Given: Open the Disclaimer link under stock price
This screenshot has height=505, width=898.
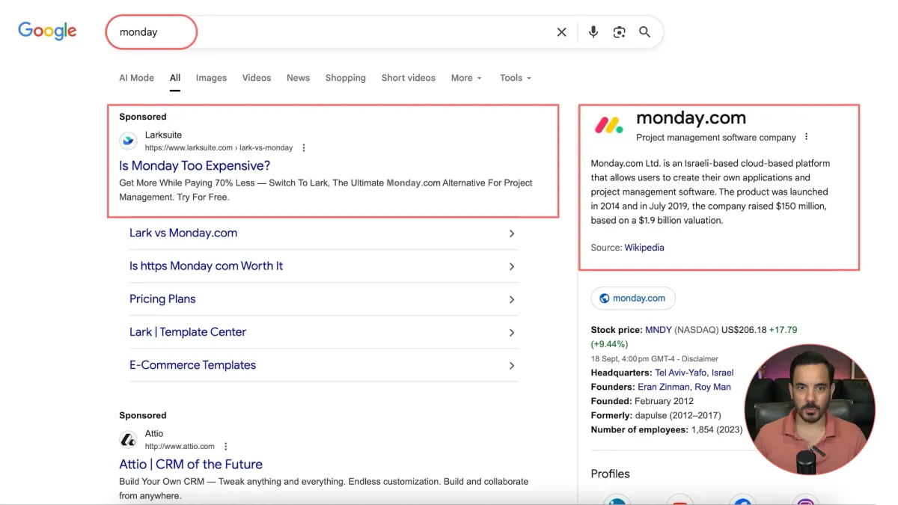Looking at the screenshot, I should (700, 359).
